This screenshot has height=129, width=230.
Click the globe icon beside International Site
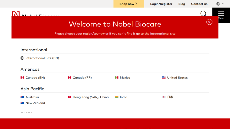pyautogui.click(x=22, y=58)
